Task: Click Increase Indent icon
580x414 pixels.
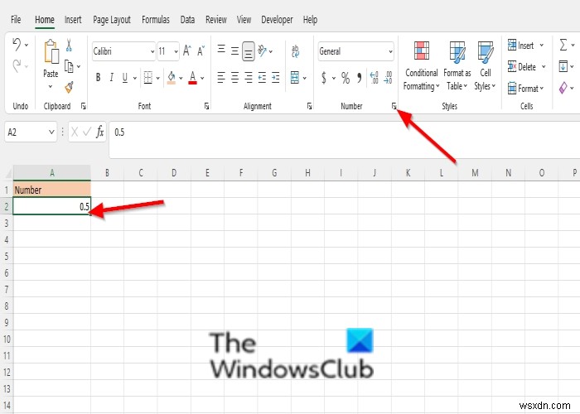Action: click(x=276, y=78)
